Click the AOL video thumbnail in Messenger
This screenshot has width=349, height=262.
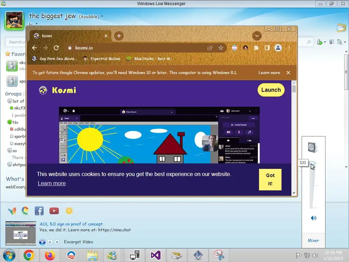[x=21, y=233]
